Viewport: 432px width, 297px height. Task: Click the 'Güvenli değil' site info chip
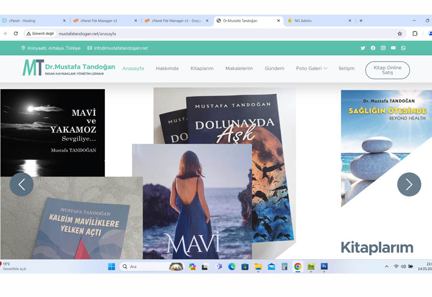click(40, 33)
